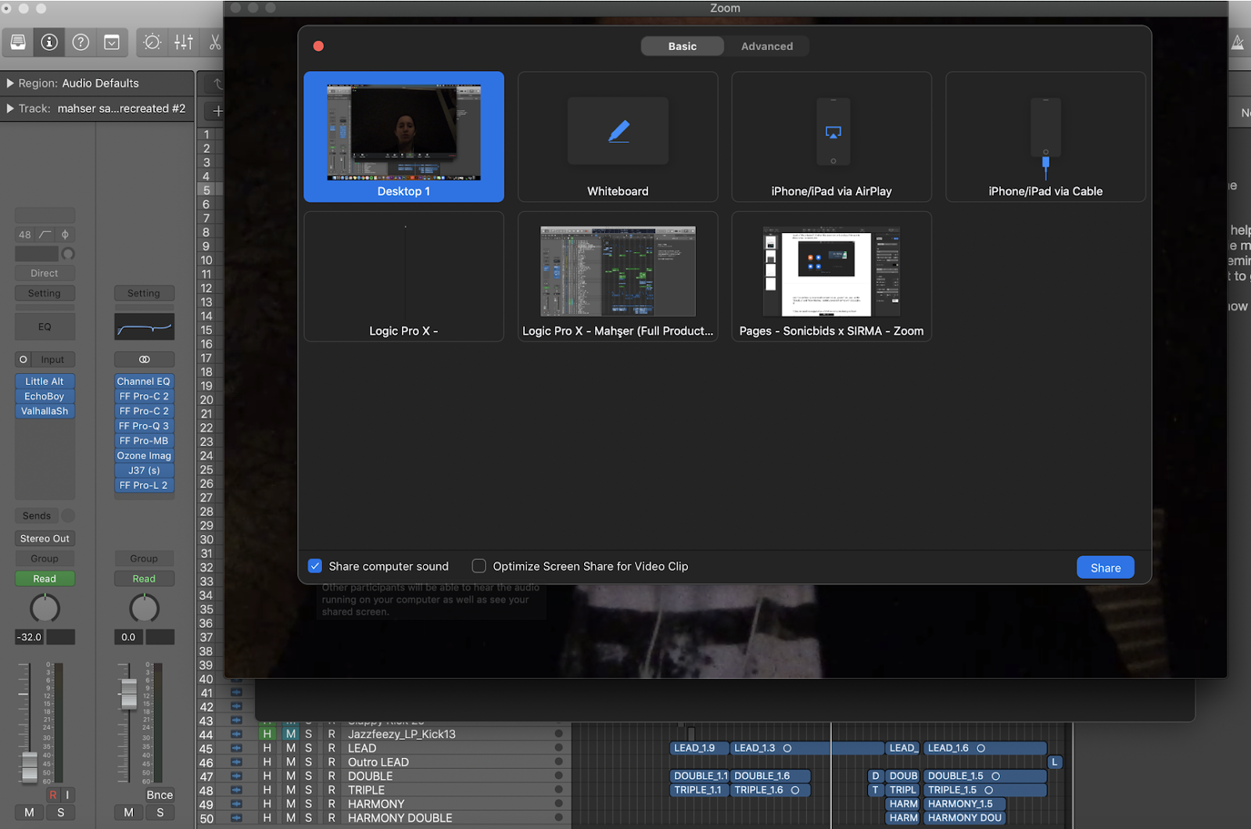Open the FF Pro-L 2 plugin slot
The image size is (1251, 829).
[x=144, y=486]
